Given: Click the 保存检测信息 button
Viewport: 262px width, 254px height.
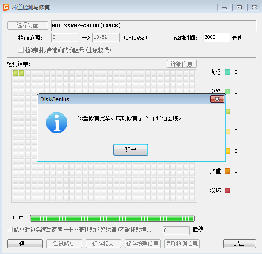Looking at the screenshot, I should coord(142,244).
